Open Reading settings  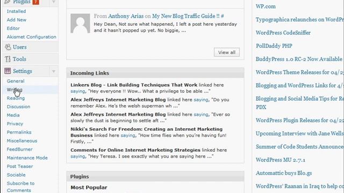click(x=16, y=98)
